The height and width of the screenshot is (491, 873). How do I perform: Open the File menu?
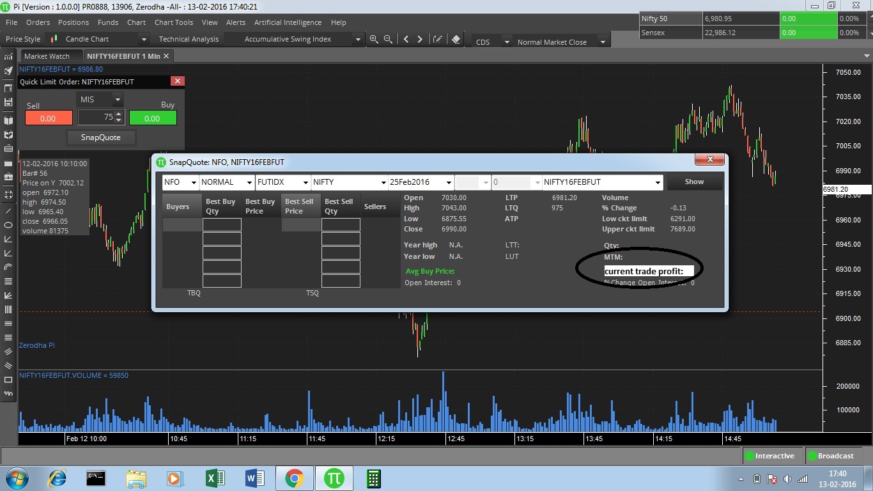tap(12, 22)
